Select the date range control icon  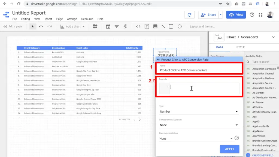108,26
